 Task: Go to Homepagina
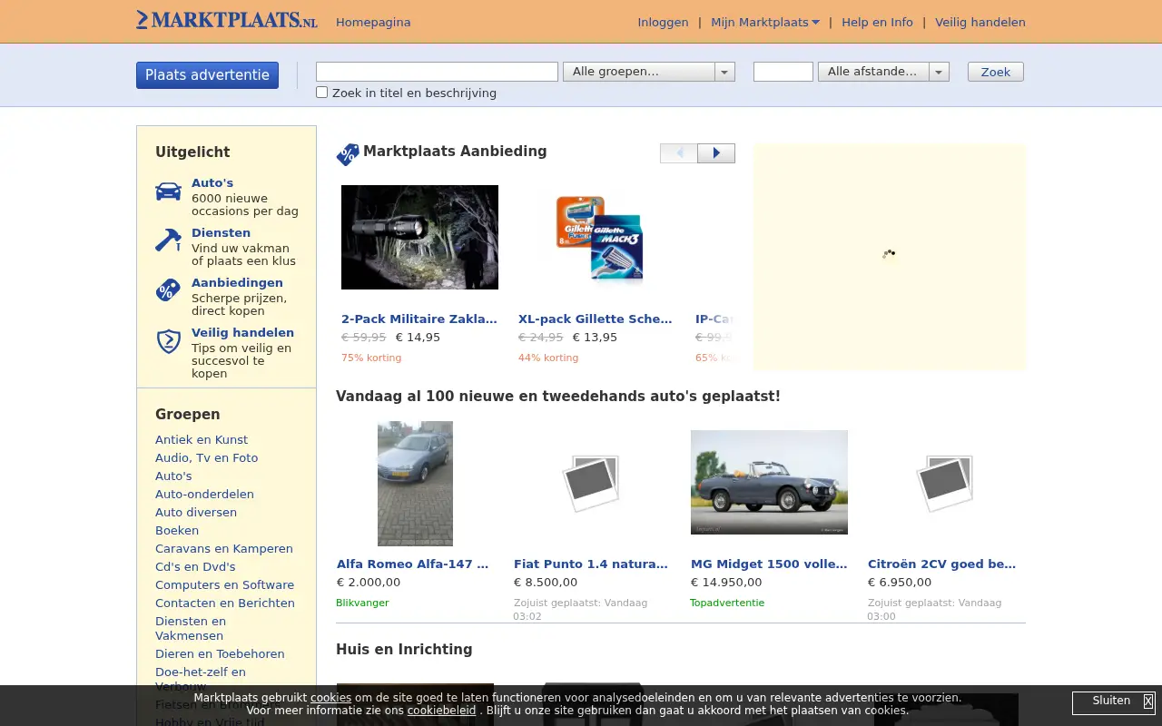373,23
